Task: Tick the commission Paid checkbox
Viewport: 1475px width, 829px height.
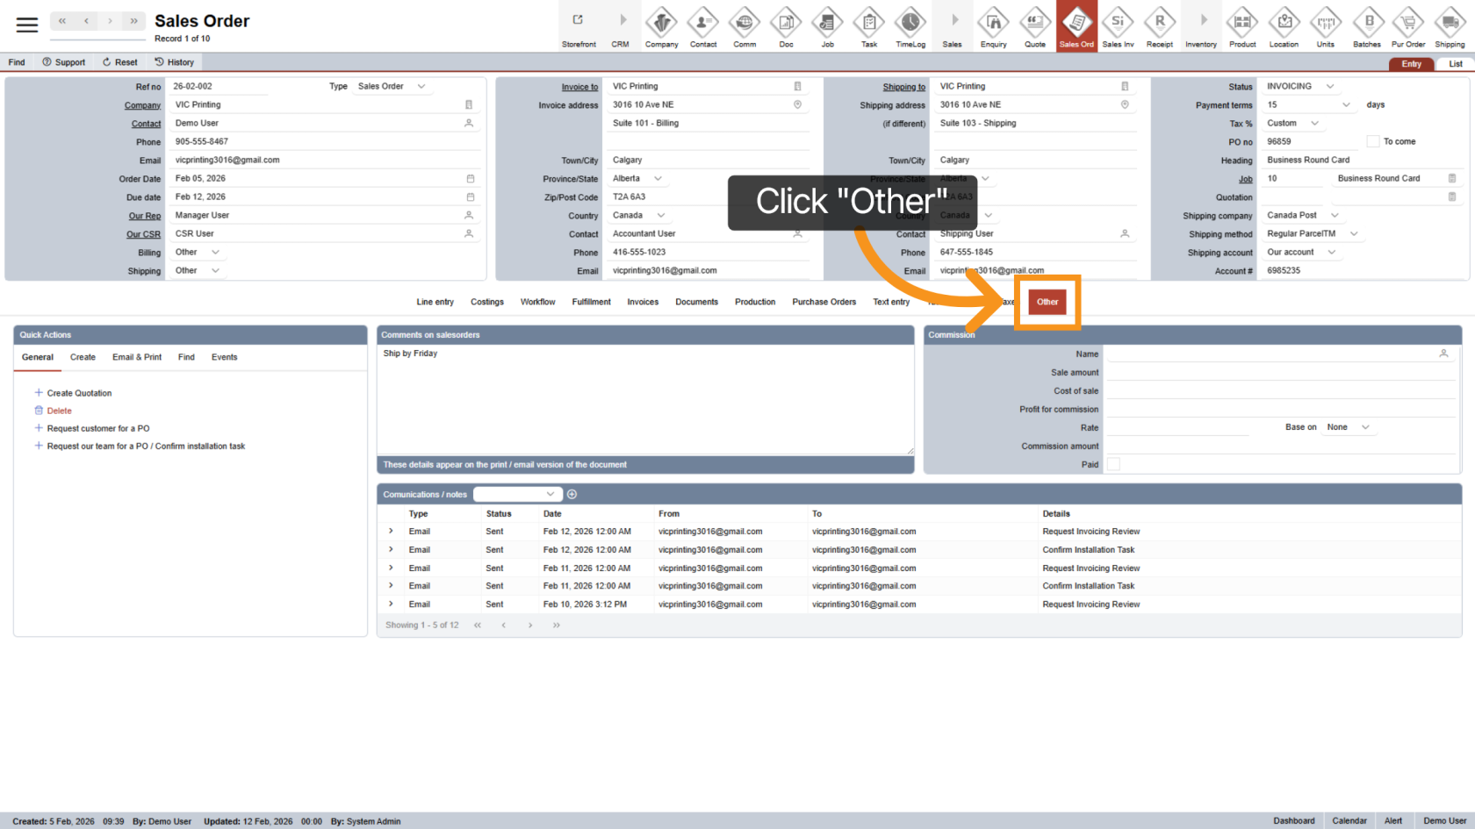Action: [1113, 464]
